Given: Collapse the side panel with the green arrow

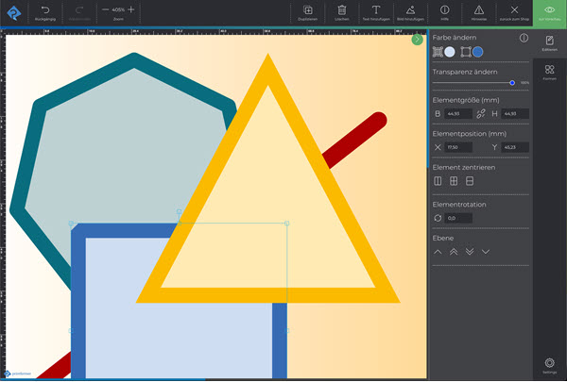Looking at the screenshot, I should (x=417, y=40).
